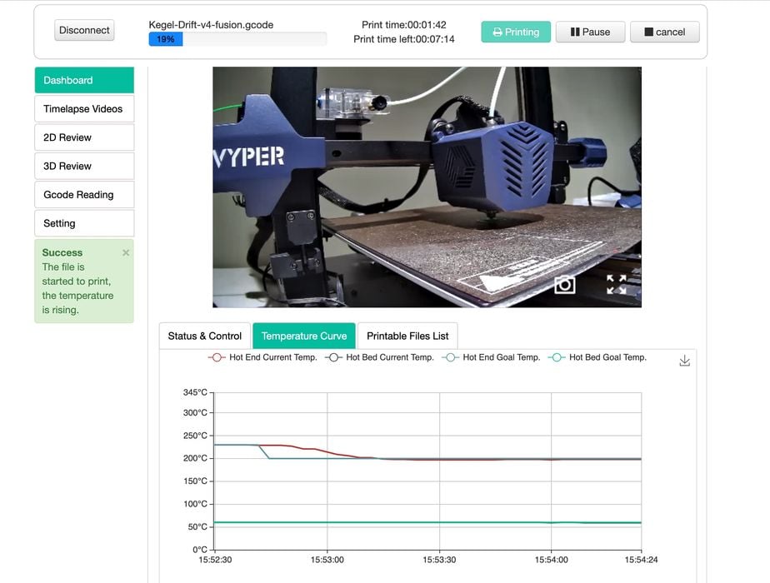This screenshot has width=770, height=583.
Task: Click the Disconnect button
Action: [x=84, y=30]
